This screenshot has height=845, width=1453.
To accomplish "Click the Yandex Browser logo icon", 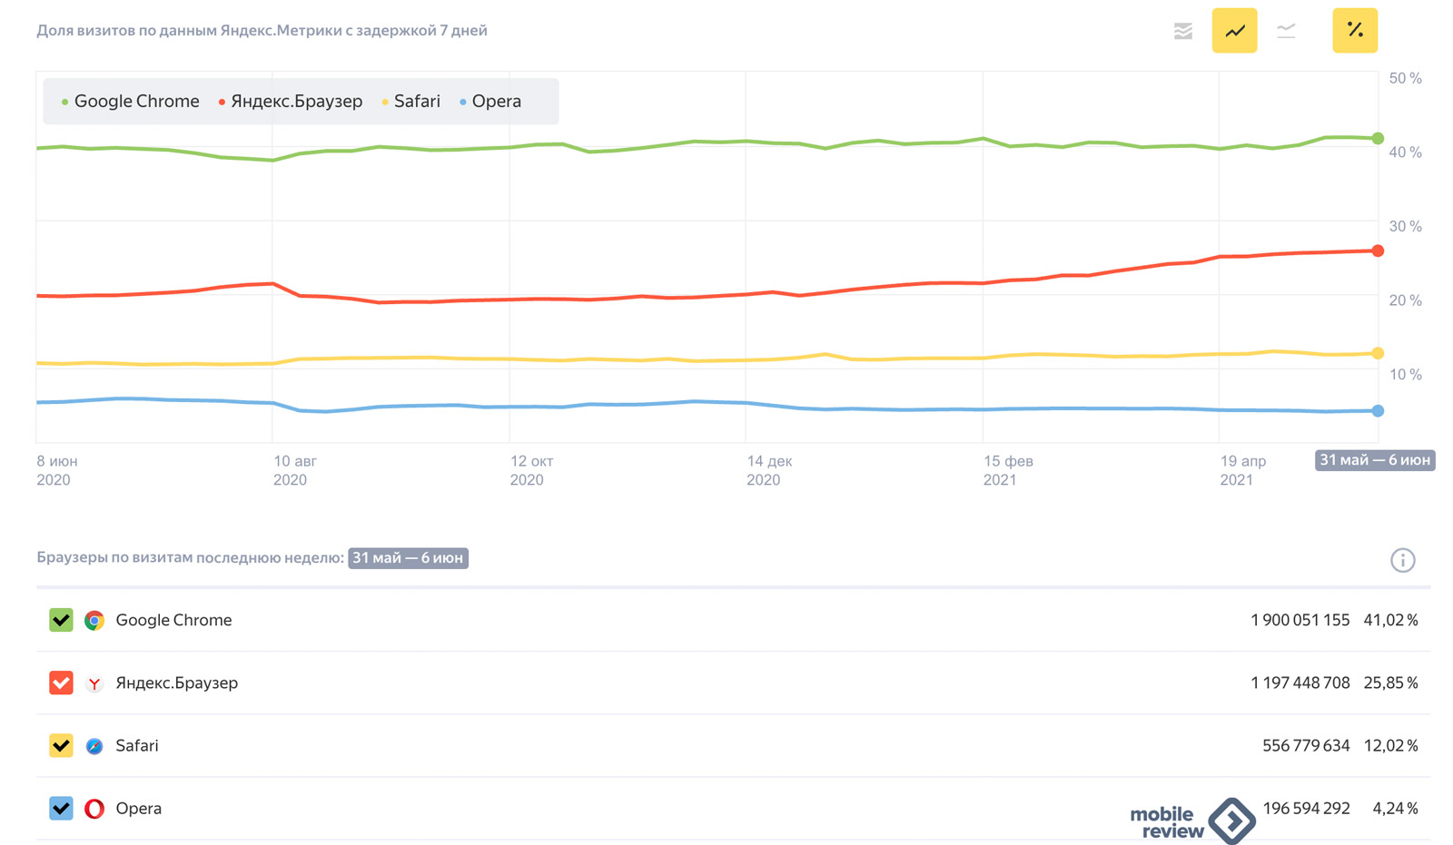I will pyautogui.click(x=94, y=683).
